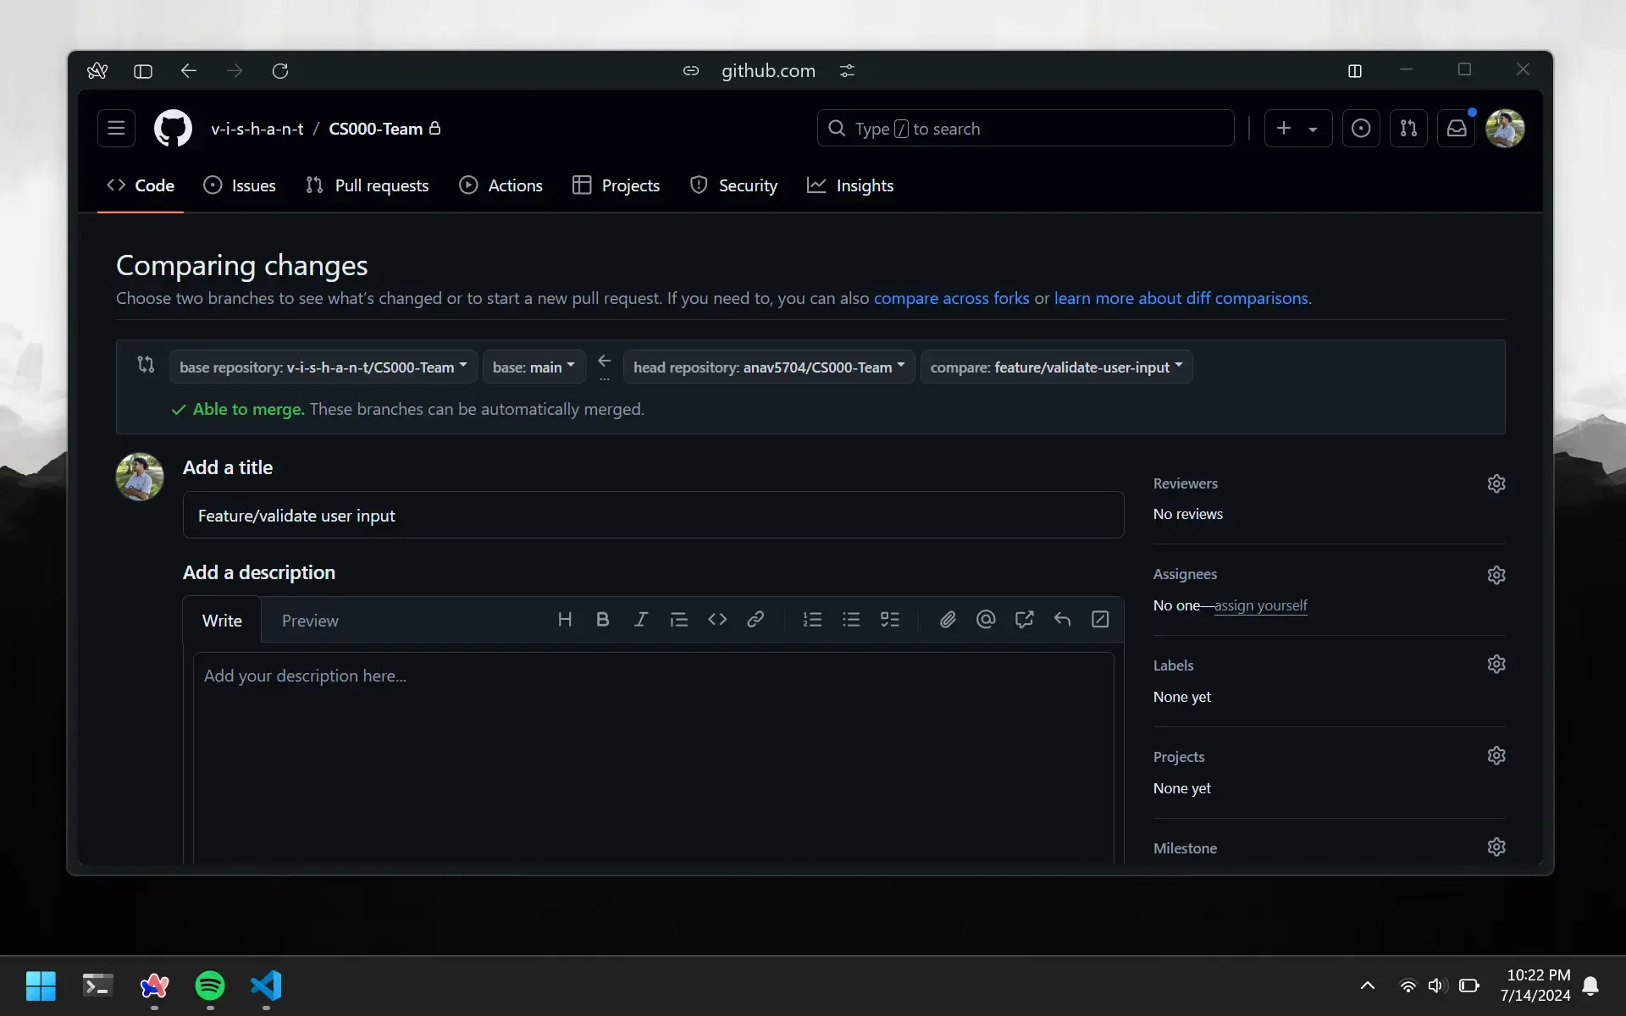Screen dimensions: 1626x1016
Task: Toggle bold formatting in description editor
Action: coord(600,619)
